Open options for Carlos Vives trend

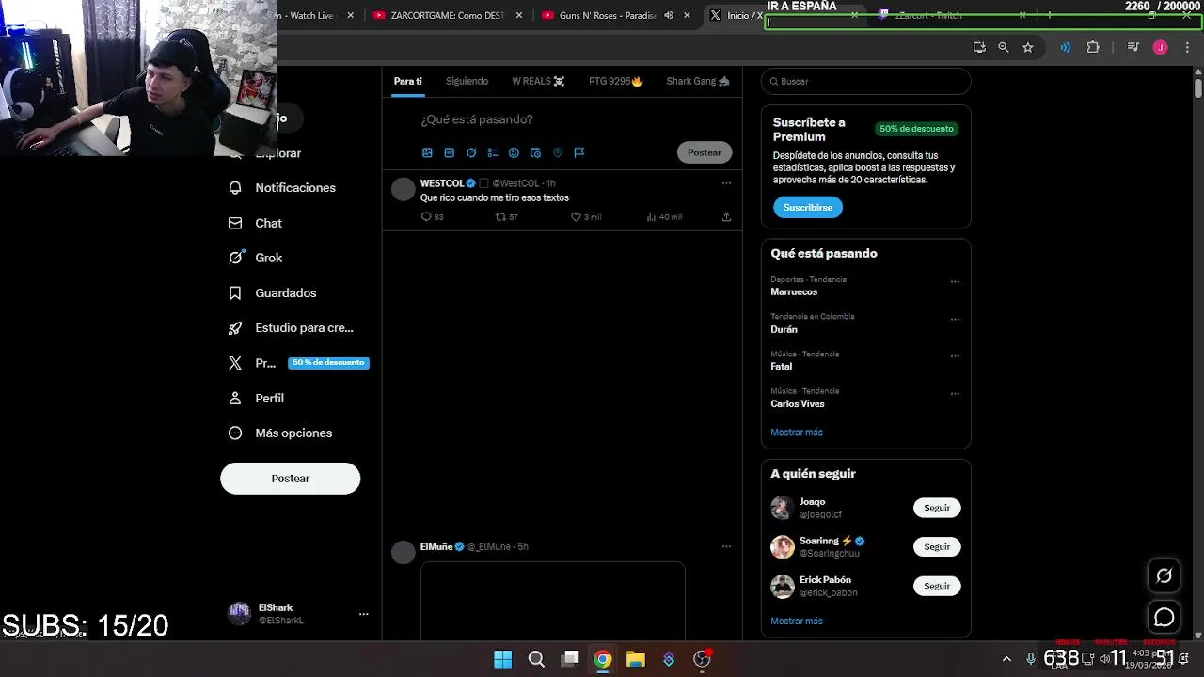(x=955, y=393)
